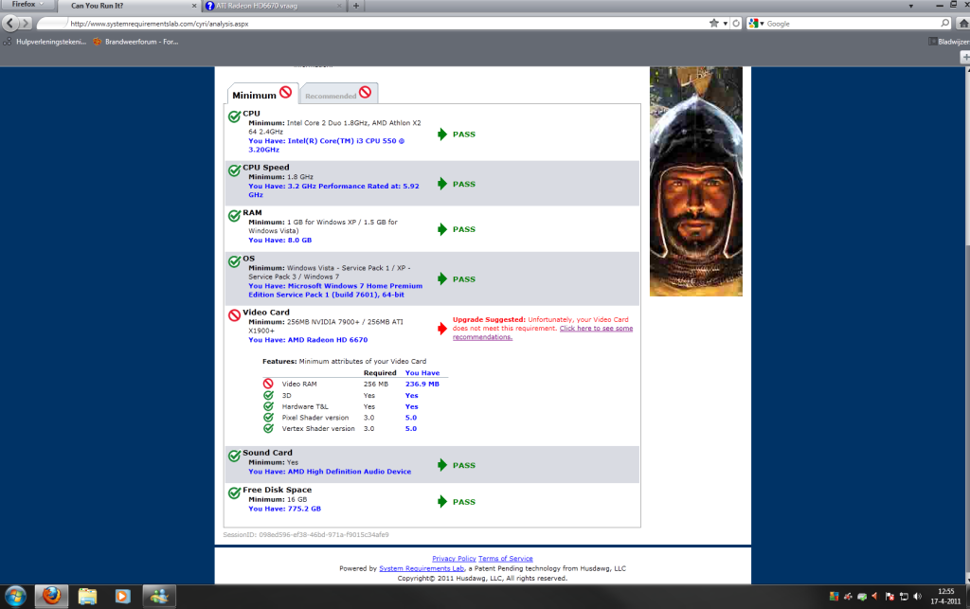
Task: Reload the page with the refresh icon
Action: (x=736, y=24)
